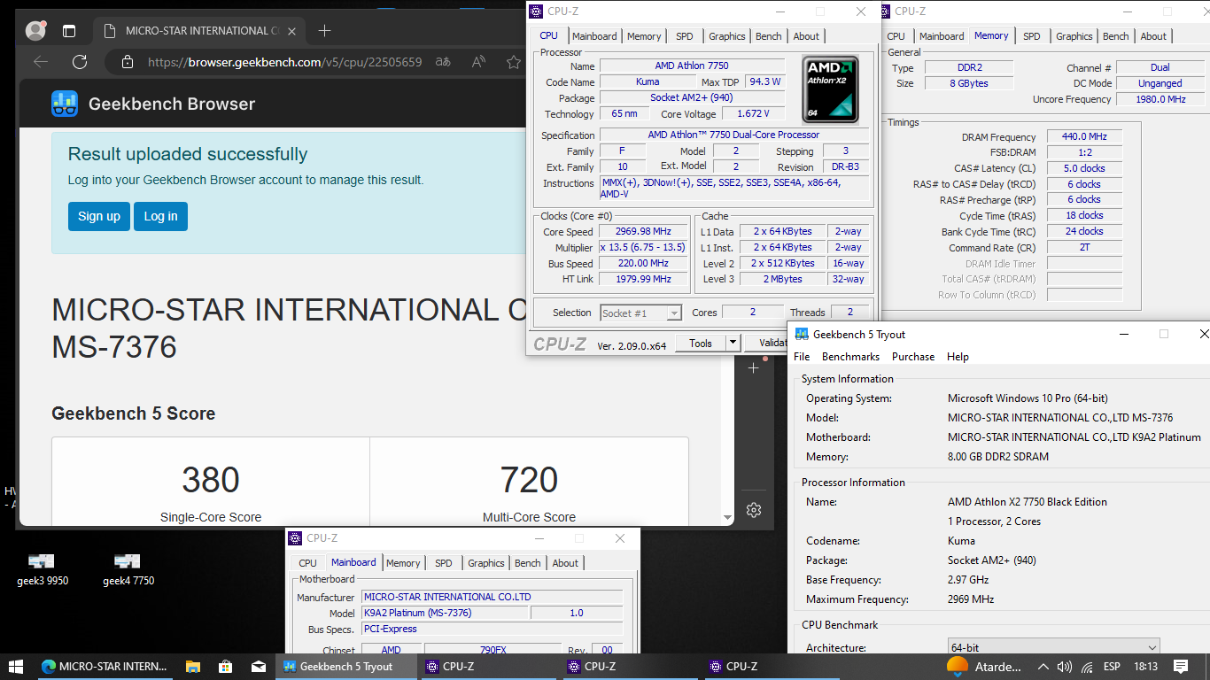Viewport: 1210px width, 680px height.
Task: Select the geek3 9950 desktop icon
Action: pyautogui.click(x=42, y=569)
